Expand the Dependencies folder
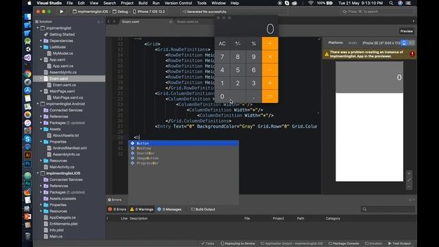The width and height of the screenshot is (439, 247). coord(41,40)
